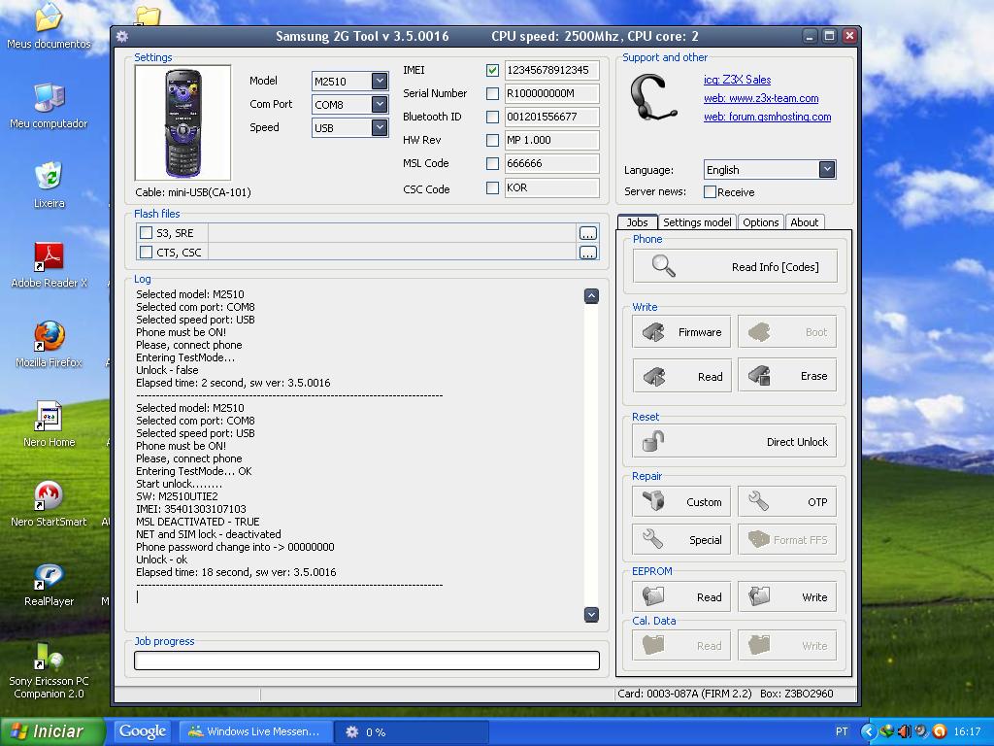
Task: Open Nero Home shortcut
Action: [x=49, y=425]
